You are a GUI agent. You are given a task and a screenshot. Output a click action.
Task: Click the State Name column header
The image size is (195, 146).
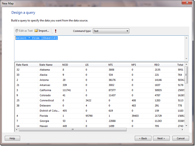(49, 65)
